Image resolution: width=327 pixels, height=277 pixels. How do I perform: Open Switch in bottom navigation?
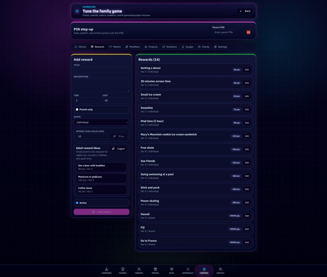(x=220, y=271)
